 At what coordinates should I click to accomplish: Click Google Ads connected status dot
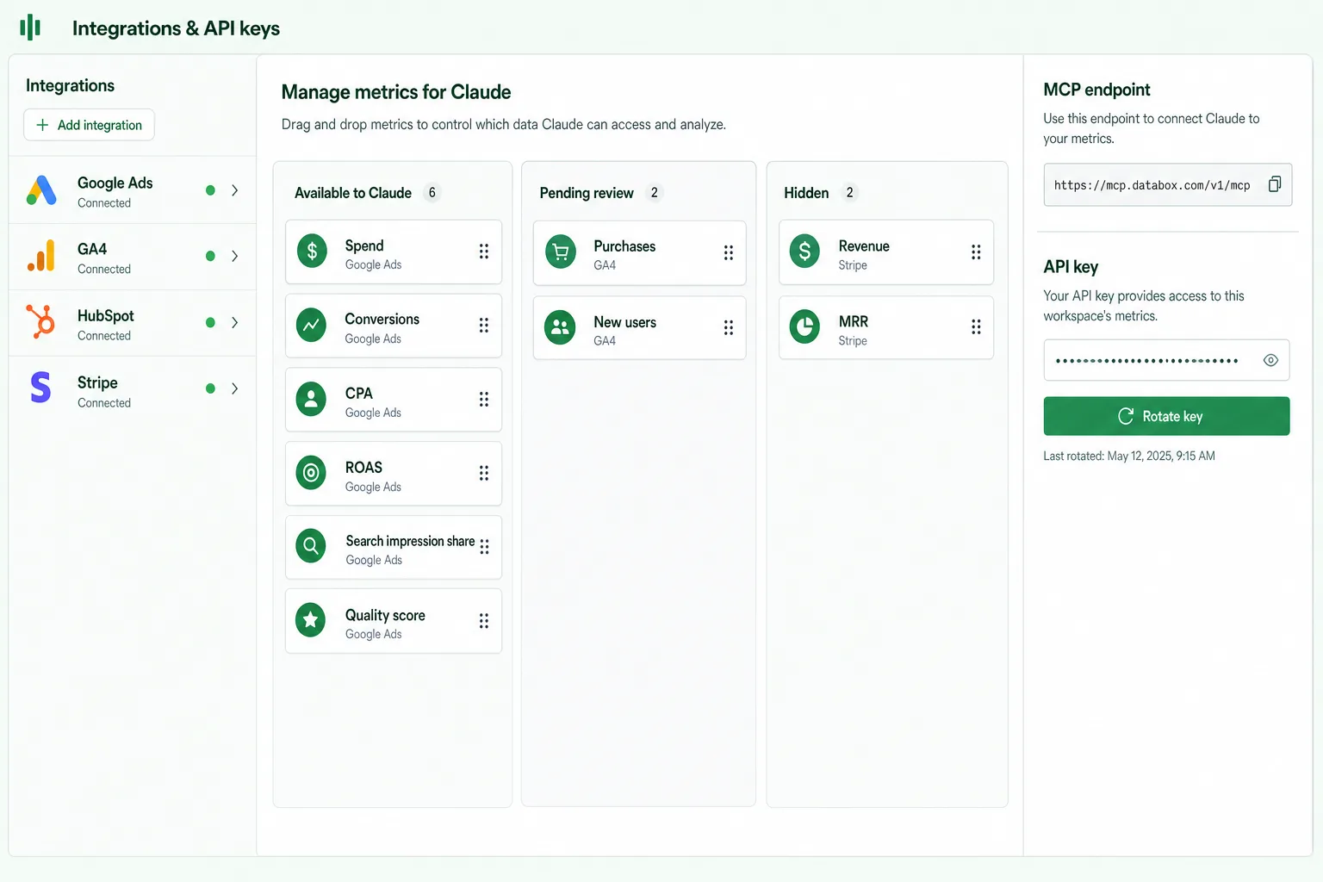click(x=210, y=190)
